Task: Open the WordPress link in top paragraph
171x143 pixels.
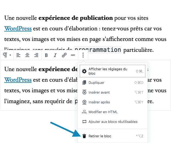Action: (18, 28)
